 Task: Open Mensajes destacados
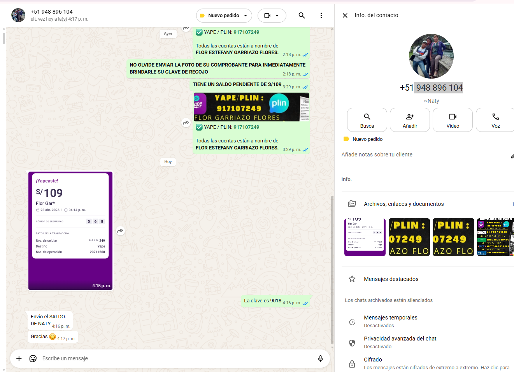coord(391,279)
